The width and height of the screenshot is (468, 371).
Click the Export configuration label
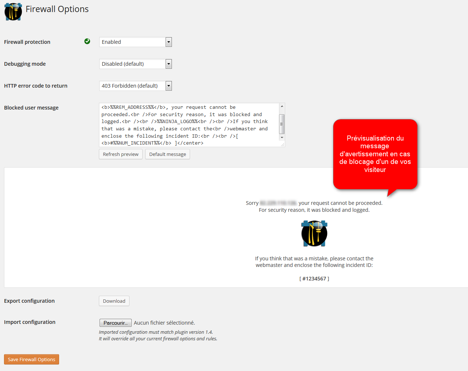click(30, 301)
